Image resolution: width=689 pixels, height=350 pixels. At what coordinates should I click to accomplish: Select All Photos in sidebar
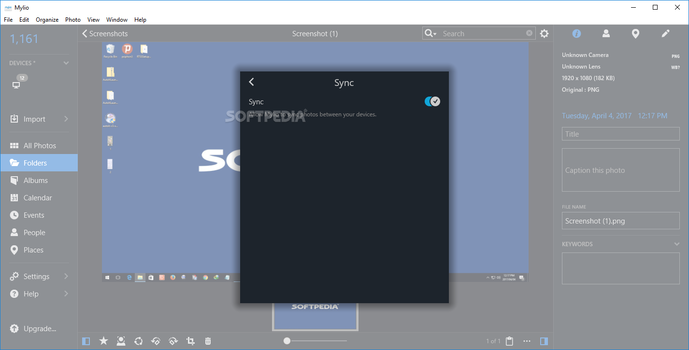point(39,145)
